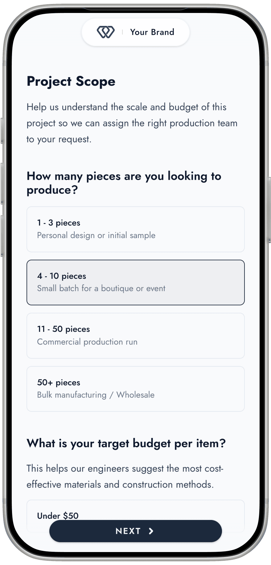Click the Your Brand header text

[x=152, y=32]
